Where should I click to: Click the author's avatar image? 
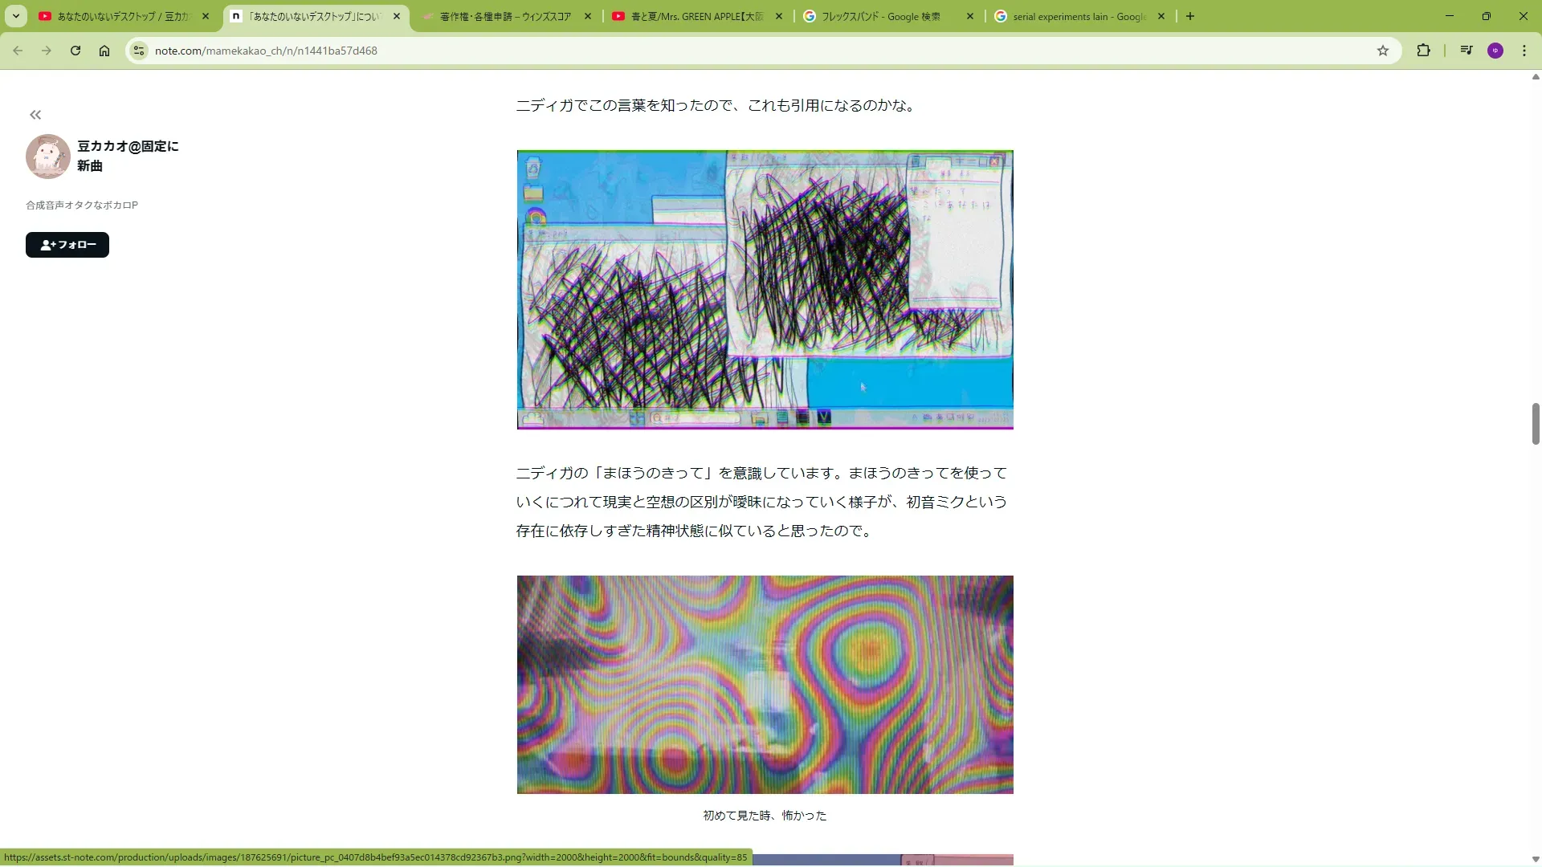point(48,157)
